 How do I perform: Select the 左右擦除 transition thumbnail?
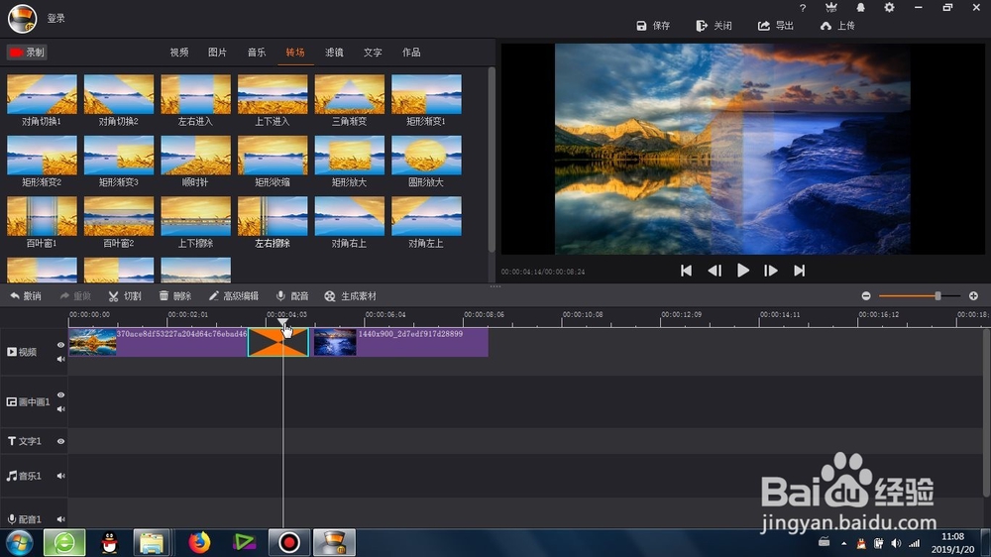pos(273,216)
